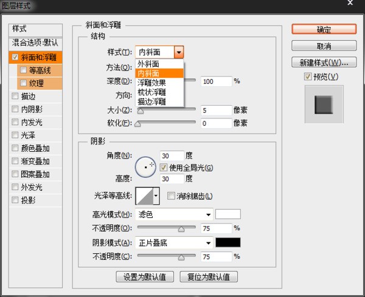365x297 pixels.
Task: Click the white highlight color swatch
Action: (x=228, y=214)
